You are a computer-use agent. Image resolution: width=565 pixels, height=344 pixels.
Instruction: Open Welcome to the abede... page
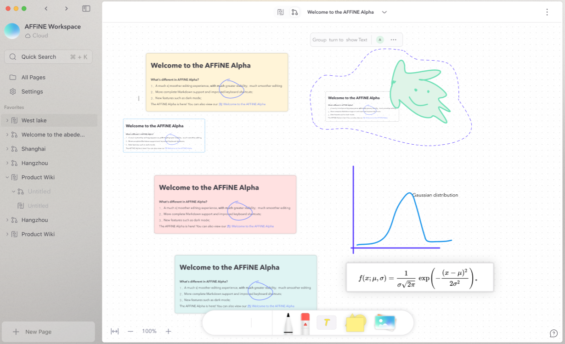click(53, 135)
